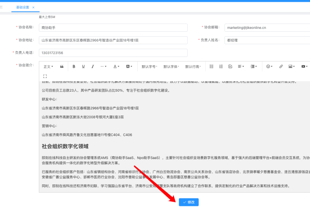
Task: Close the 基础设置 tab
Action: click(33, 7)
